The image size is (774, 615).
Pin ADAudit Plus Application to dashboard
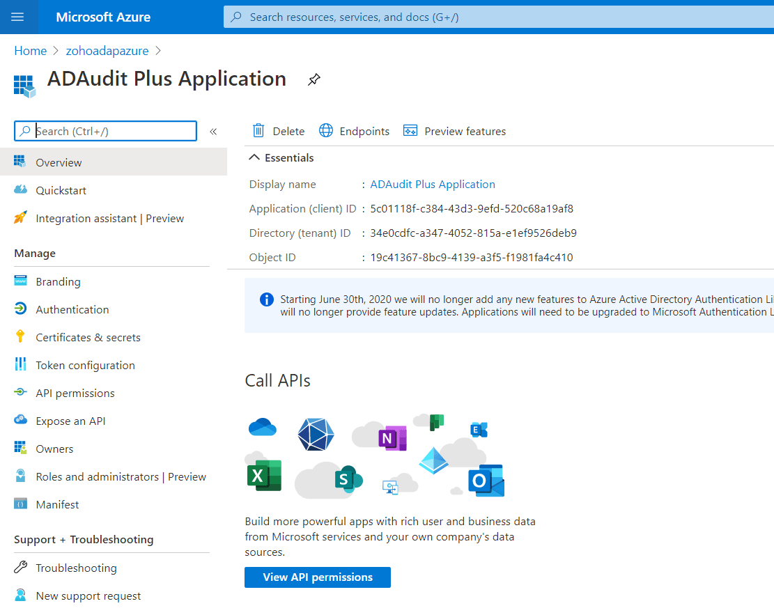(x=314, y=80)
